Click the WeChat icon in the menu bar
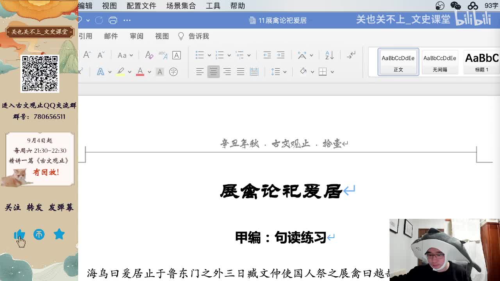Image resolution: width=500 pixels, height=281 pixels. (x=456, y=6)
